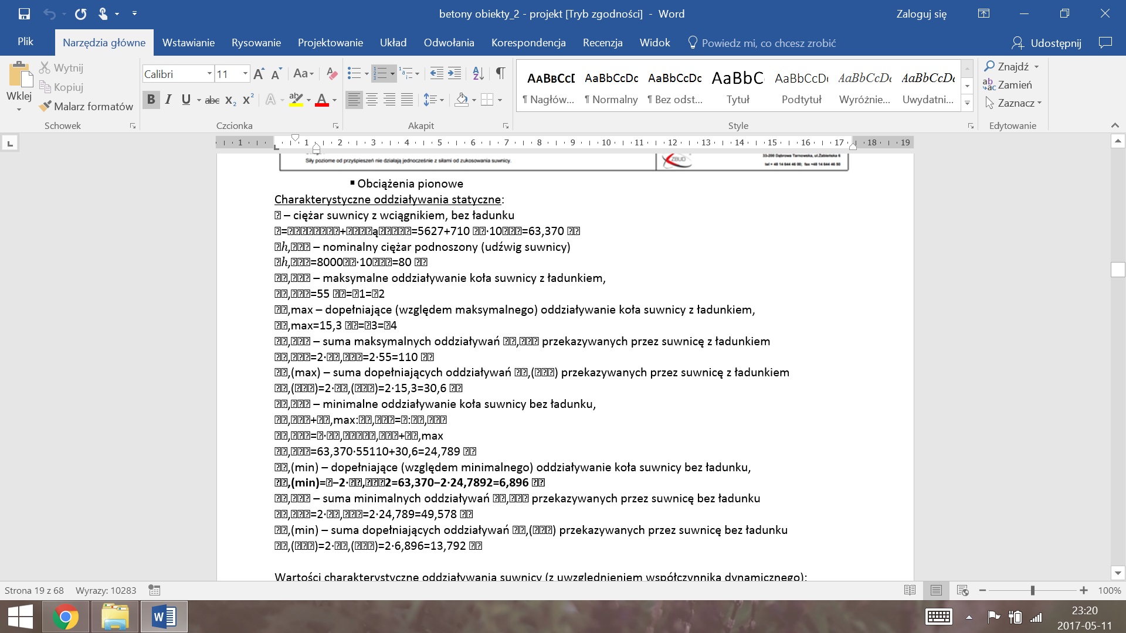
Task: Apply the Tytuł style
Action: [x=738, y=88]
